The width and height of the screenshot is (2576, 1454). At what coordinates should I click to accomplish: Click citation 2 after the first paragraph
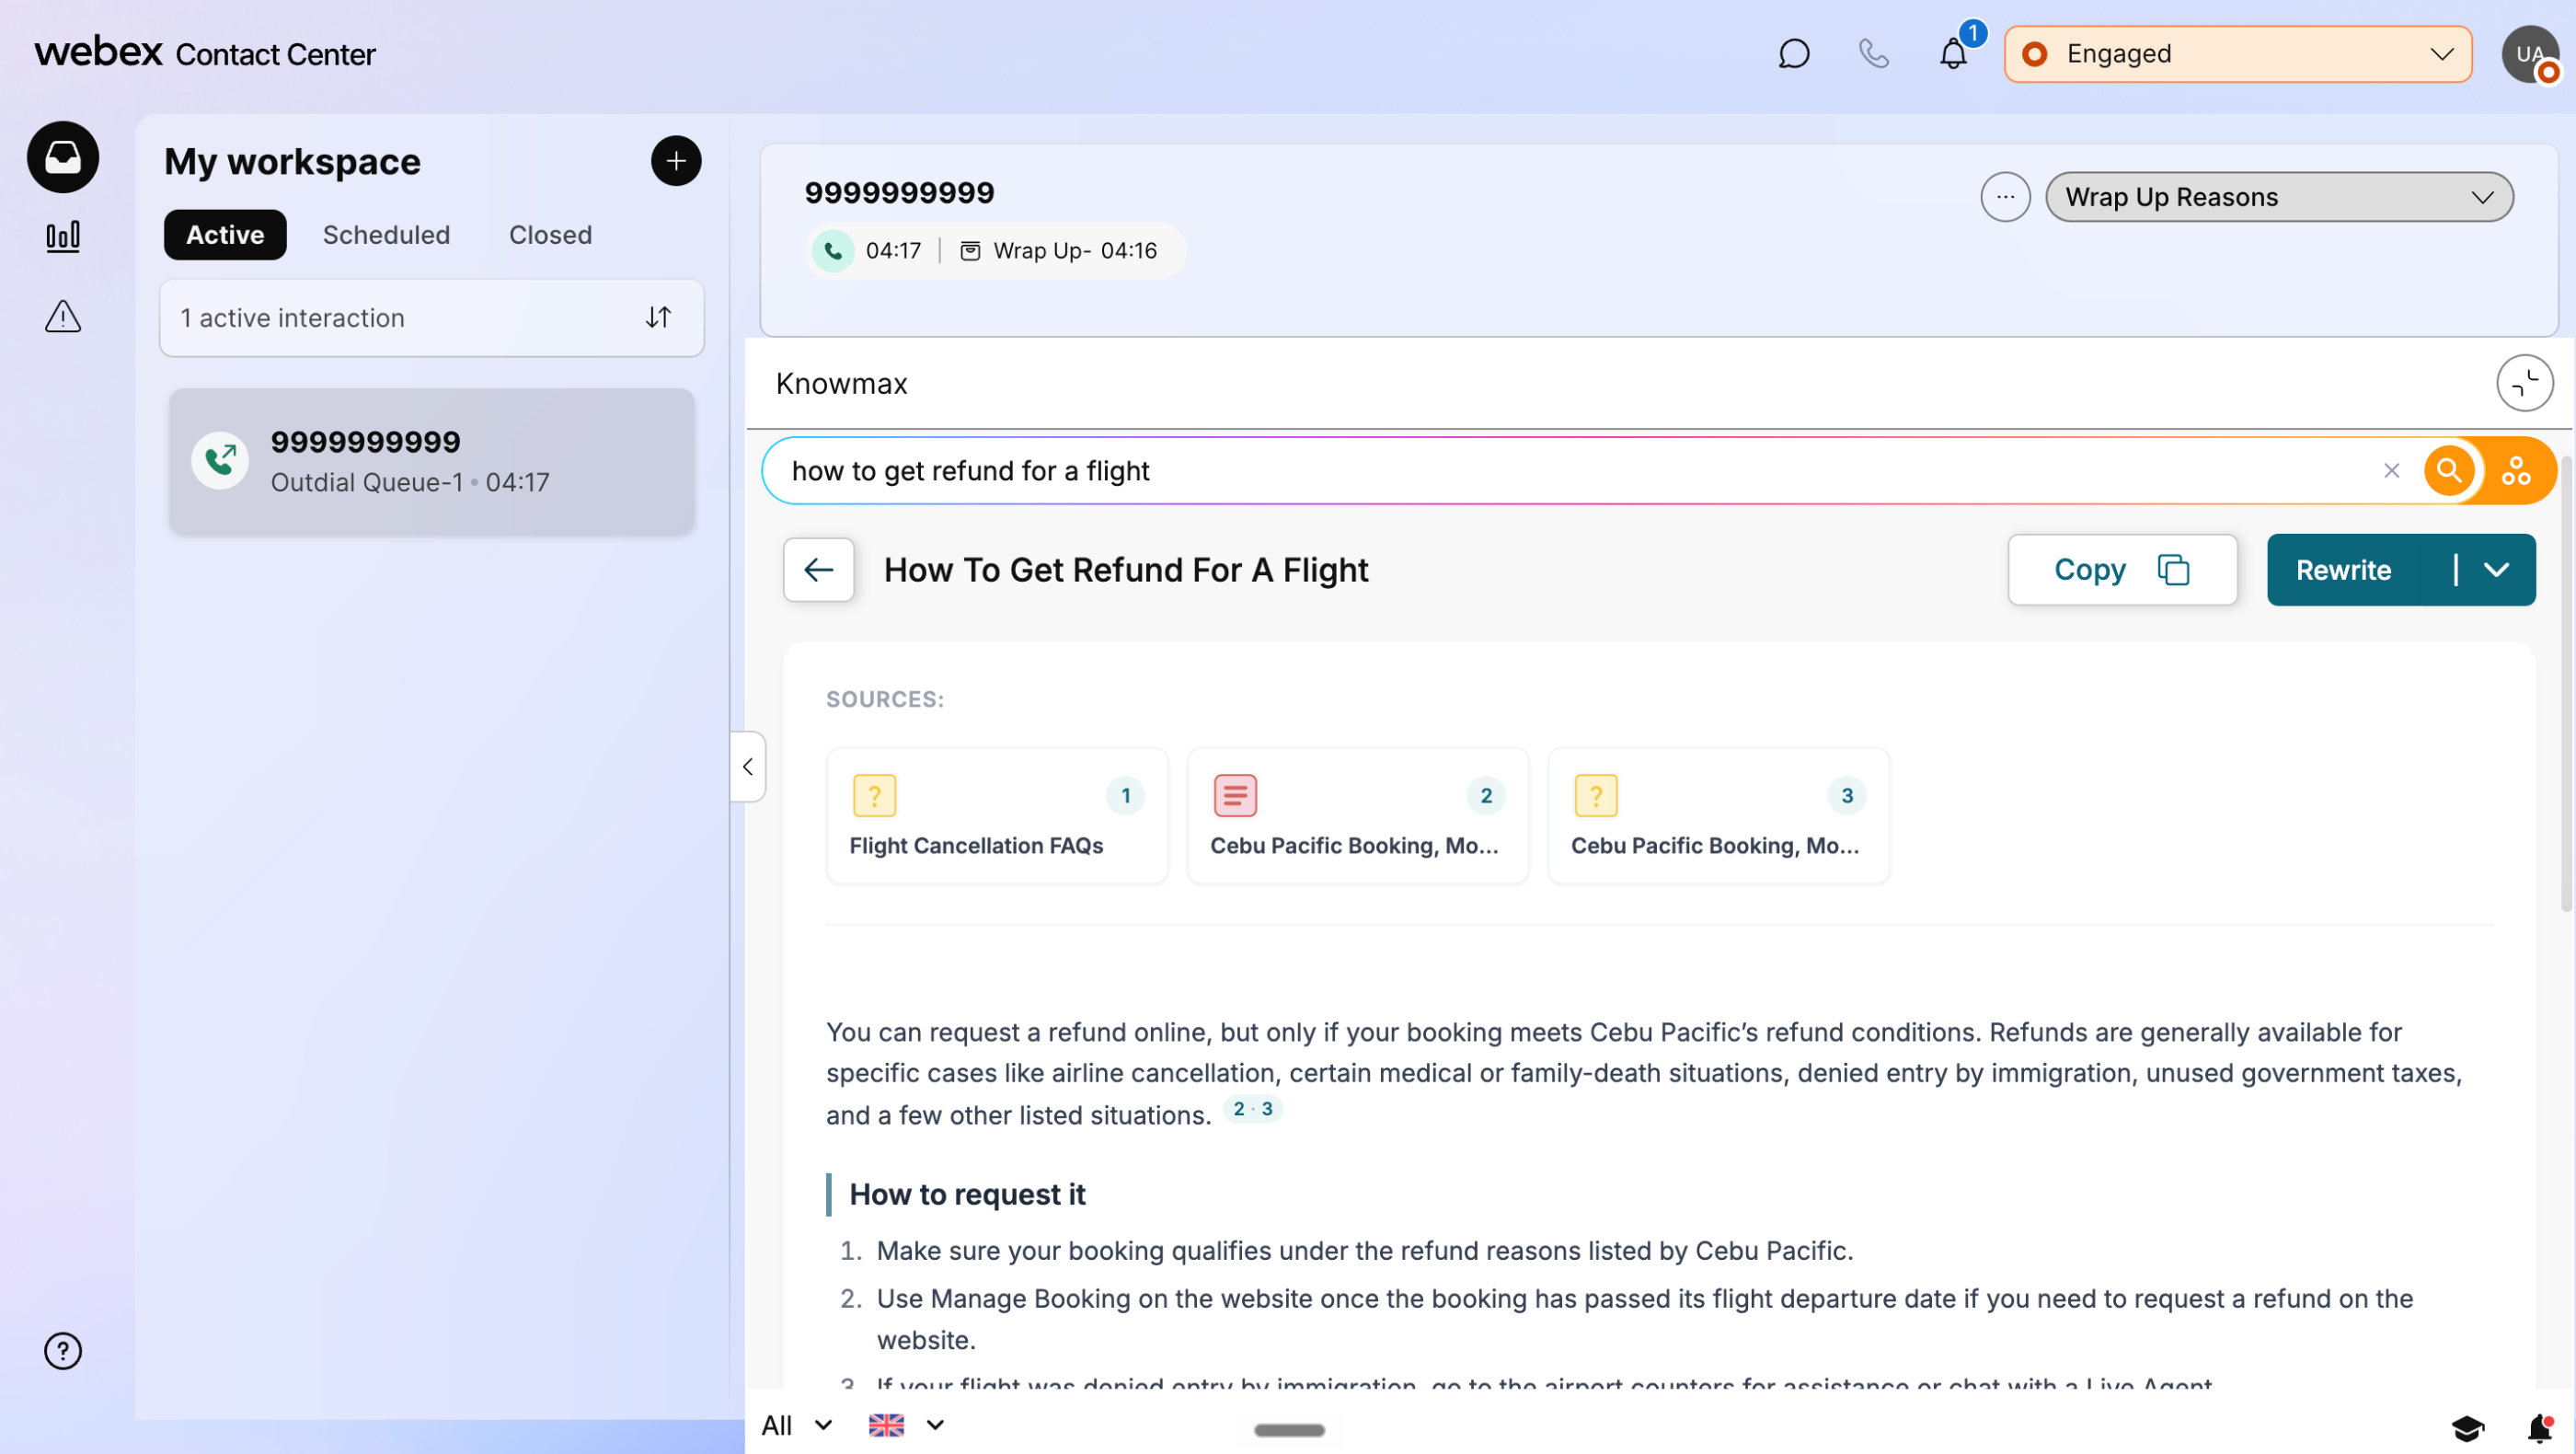pyautogui.click(x=1239, y=1109)
